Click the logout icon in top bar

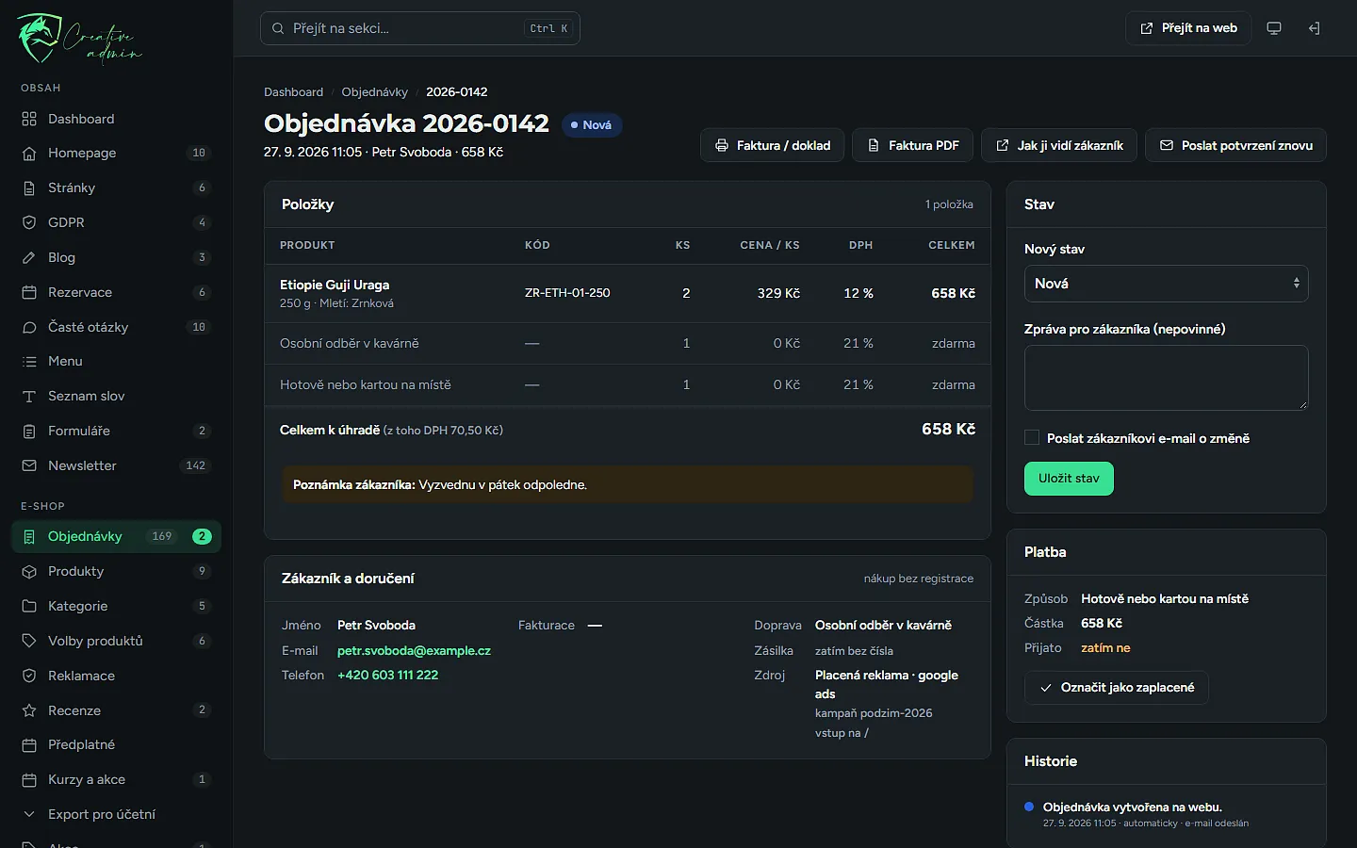tap(1314, 28)
